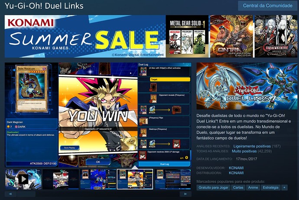The width and height of the screenshot is (299, 200).
Task: Click the thumbnail strip scrollbar handle
Action: (x=26, y=194)
